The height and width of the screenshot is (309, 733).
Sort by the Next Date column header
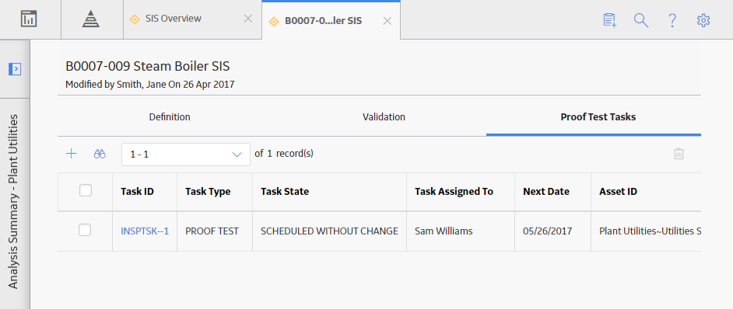point(546,191)
